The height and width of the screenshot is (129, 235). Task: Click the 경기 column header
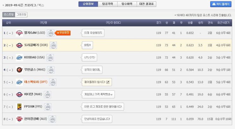(x=158, y=23)
